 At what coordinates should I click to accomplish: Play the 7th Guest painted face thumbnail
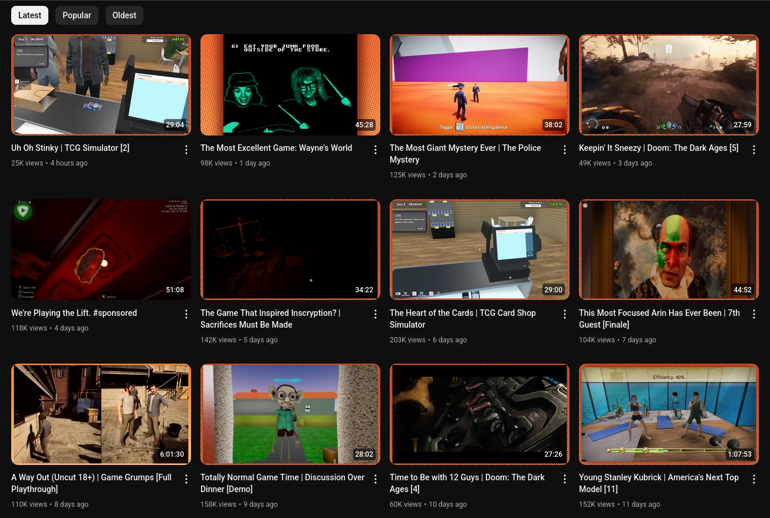pyautogui.click(x=669, y=249)
